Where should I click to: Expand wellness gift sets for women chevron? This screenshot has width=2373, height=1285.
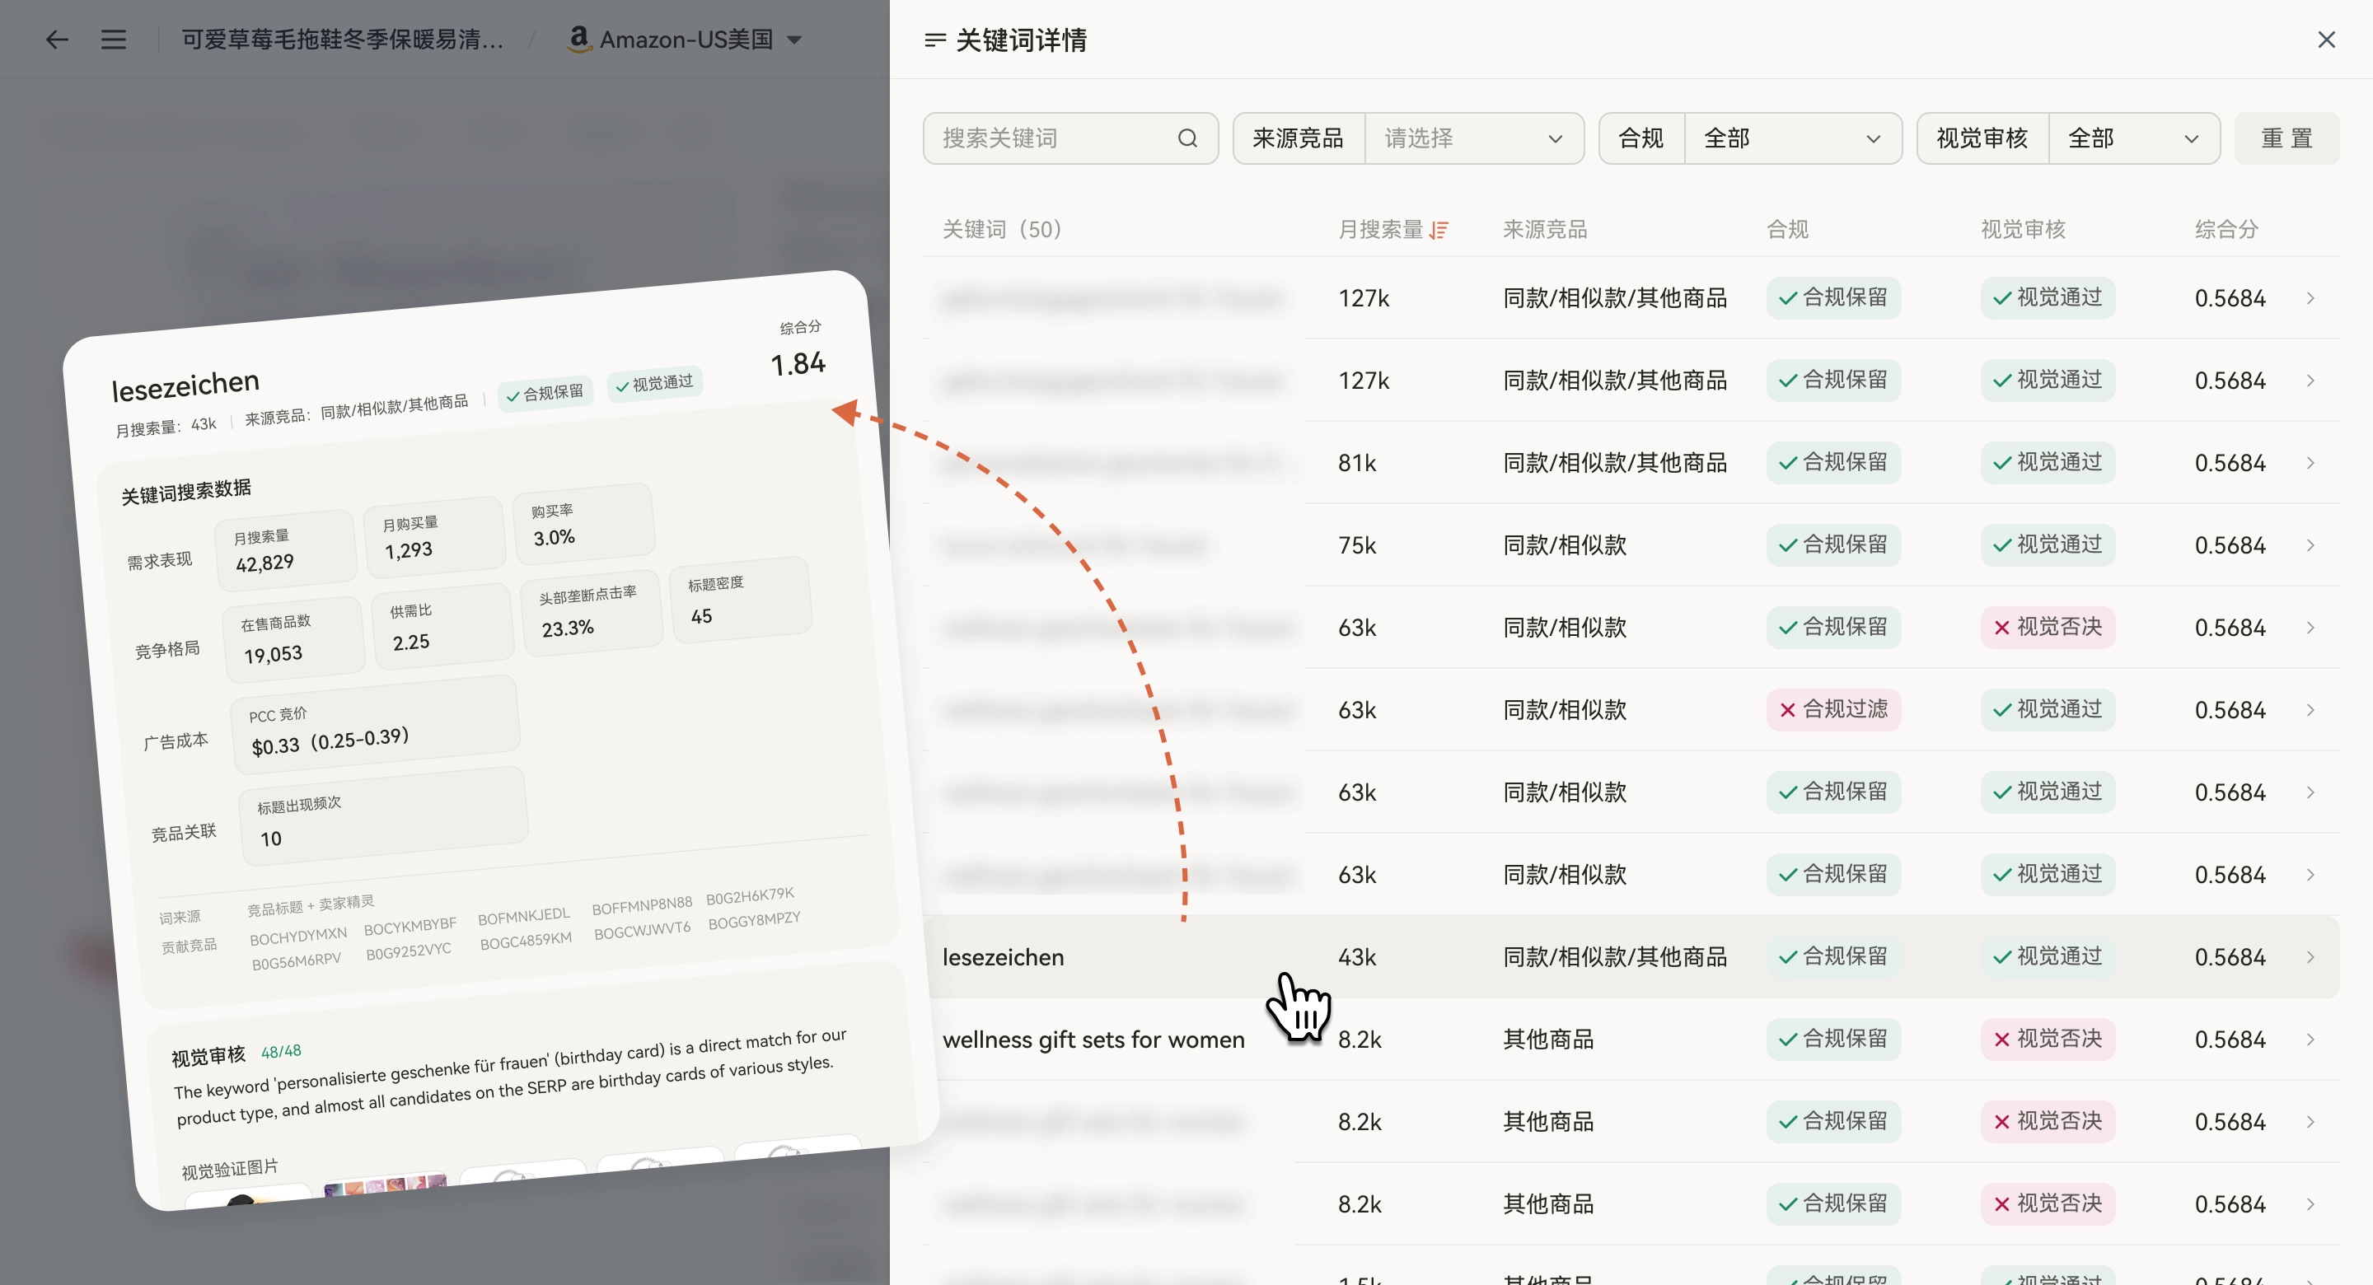[x=2310, y=1039]
